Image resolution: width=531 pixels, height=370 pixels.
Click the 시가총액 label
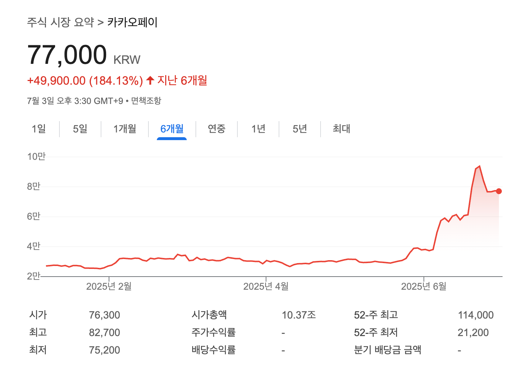[209, 315]
